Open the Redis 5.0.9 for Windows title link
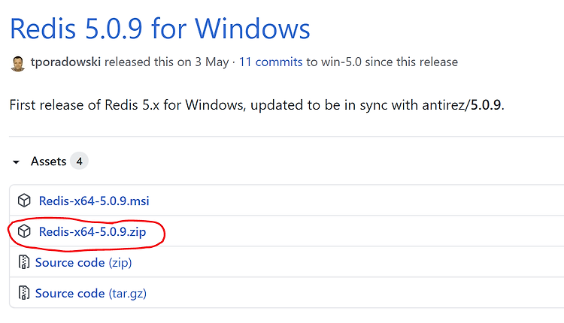The width and height of the screenshot is (564, 323). pos(159,29)
